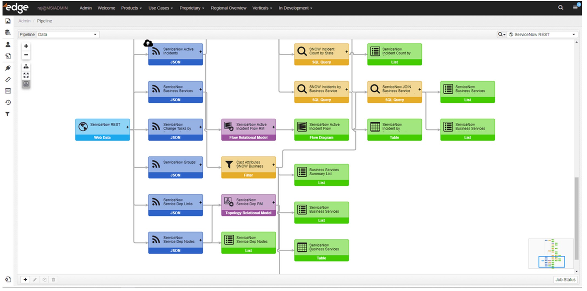Viewport: 587px width, 291px height.
Task: Click the ruler icon in left sidebar
Action: click(x=8, y=79)
